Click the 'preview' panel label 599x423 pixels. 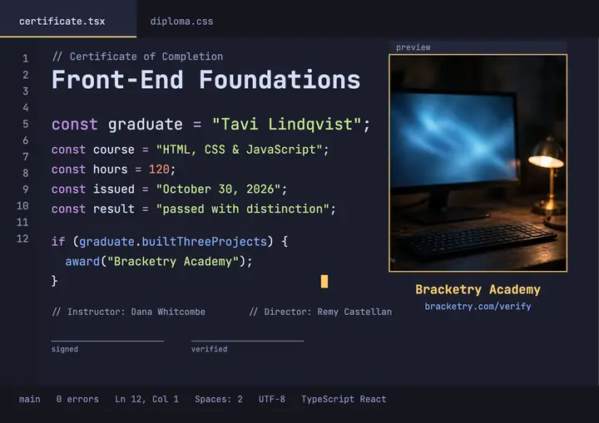[x=413, y=47]
